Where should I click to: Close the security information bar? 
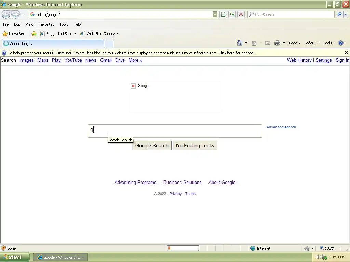[x=346, y=53]
